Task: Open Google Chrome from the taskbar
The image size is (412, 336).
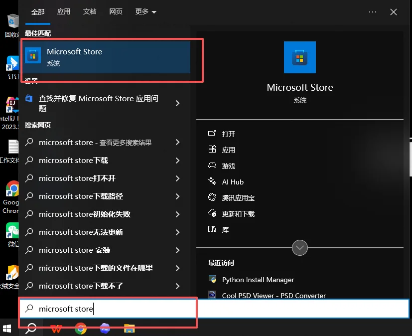Action: (81, 329)
